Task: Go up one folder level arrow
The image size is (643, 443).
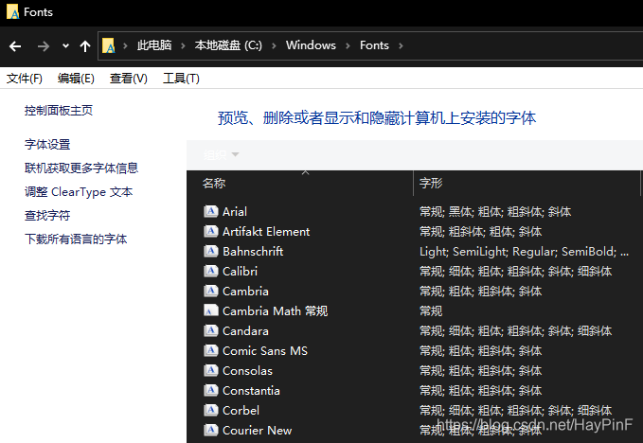Action: [85, 46]
